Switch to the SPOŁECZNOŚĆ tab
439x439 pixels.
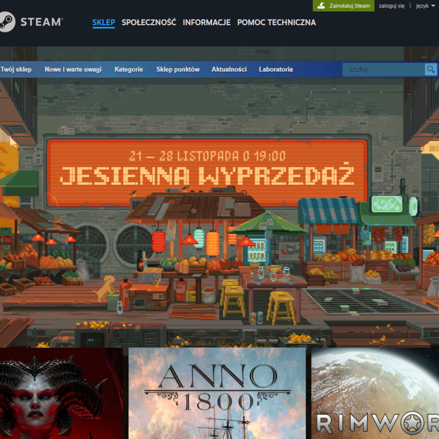click(149, 22)
